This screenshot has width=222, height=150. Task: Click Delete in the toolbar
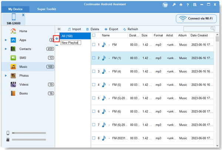click(92, 29)
